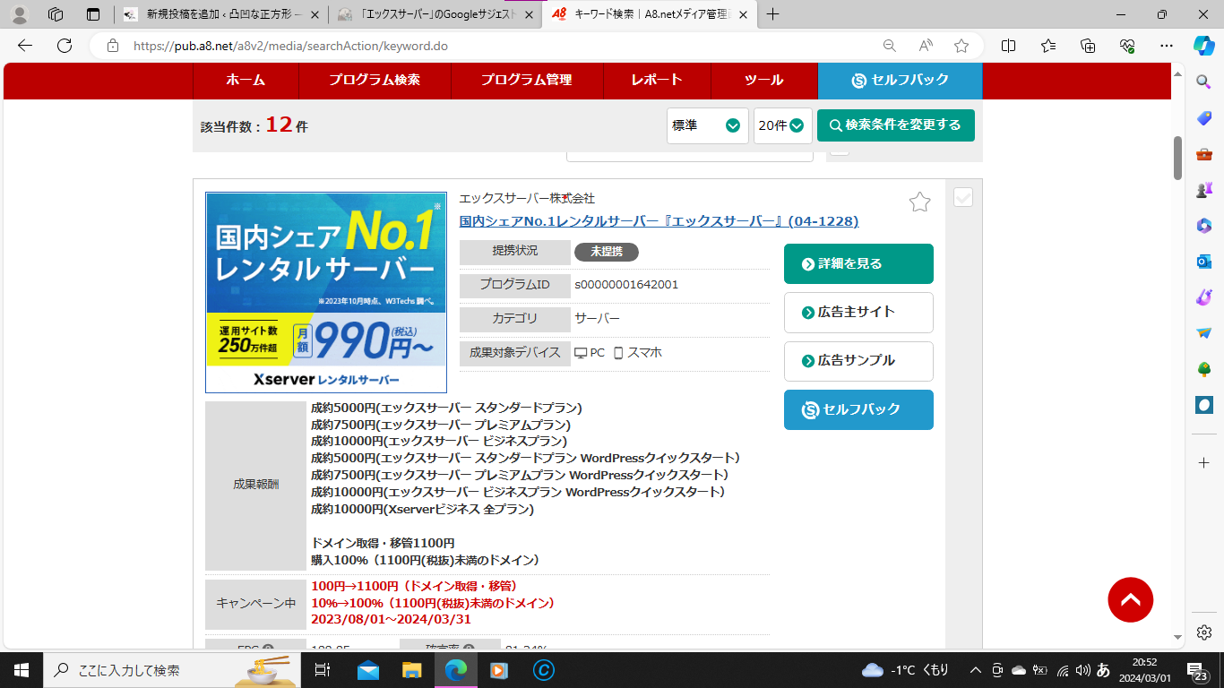This screenshot has width=1224, height=688.
Task: Click the 広告サンプル button
Action: 858,361
